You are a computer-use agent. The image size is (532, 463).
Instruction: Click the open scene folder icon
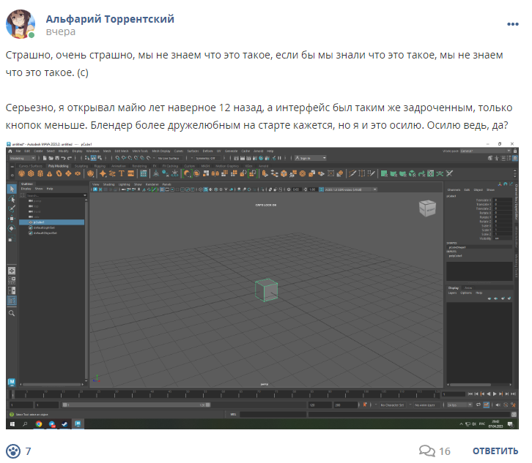pyautogui.click(x=51, y=158)
